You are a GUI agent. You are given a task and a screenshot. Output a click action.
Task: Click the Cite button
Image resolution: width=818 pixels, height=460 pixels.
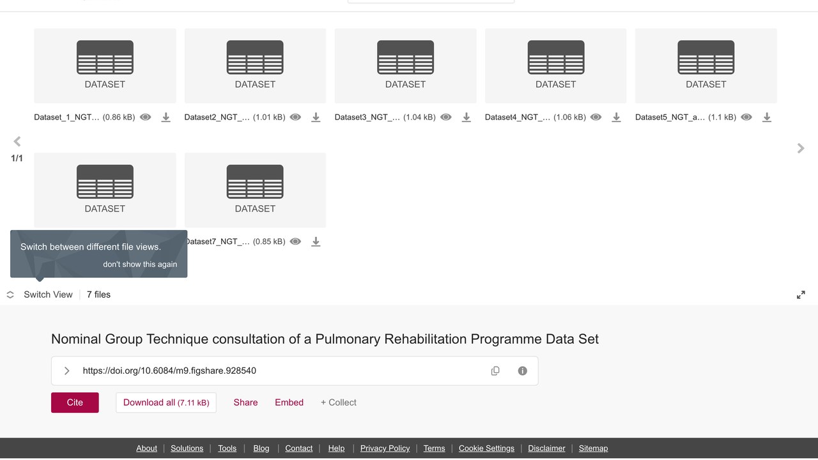[x=75, y=402]
